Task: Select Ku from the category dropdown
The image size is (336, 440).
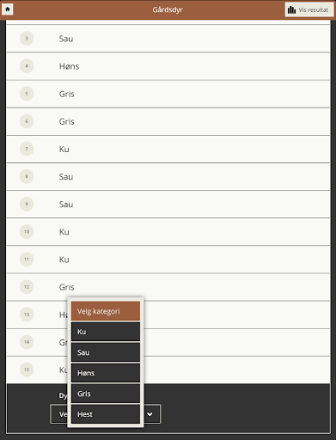Action: (x=106, y=332)
